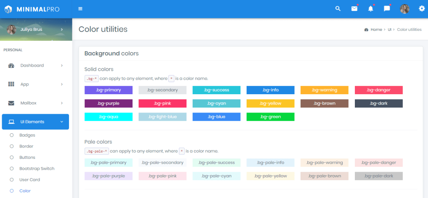The height and width of the screenshot is (198, 428).
Task: Open user avatar in top bar
Action: coord(405,9)
